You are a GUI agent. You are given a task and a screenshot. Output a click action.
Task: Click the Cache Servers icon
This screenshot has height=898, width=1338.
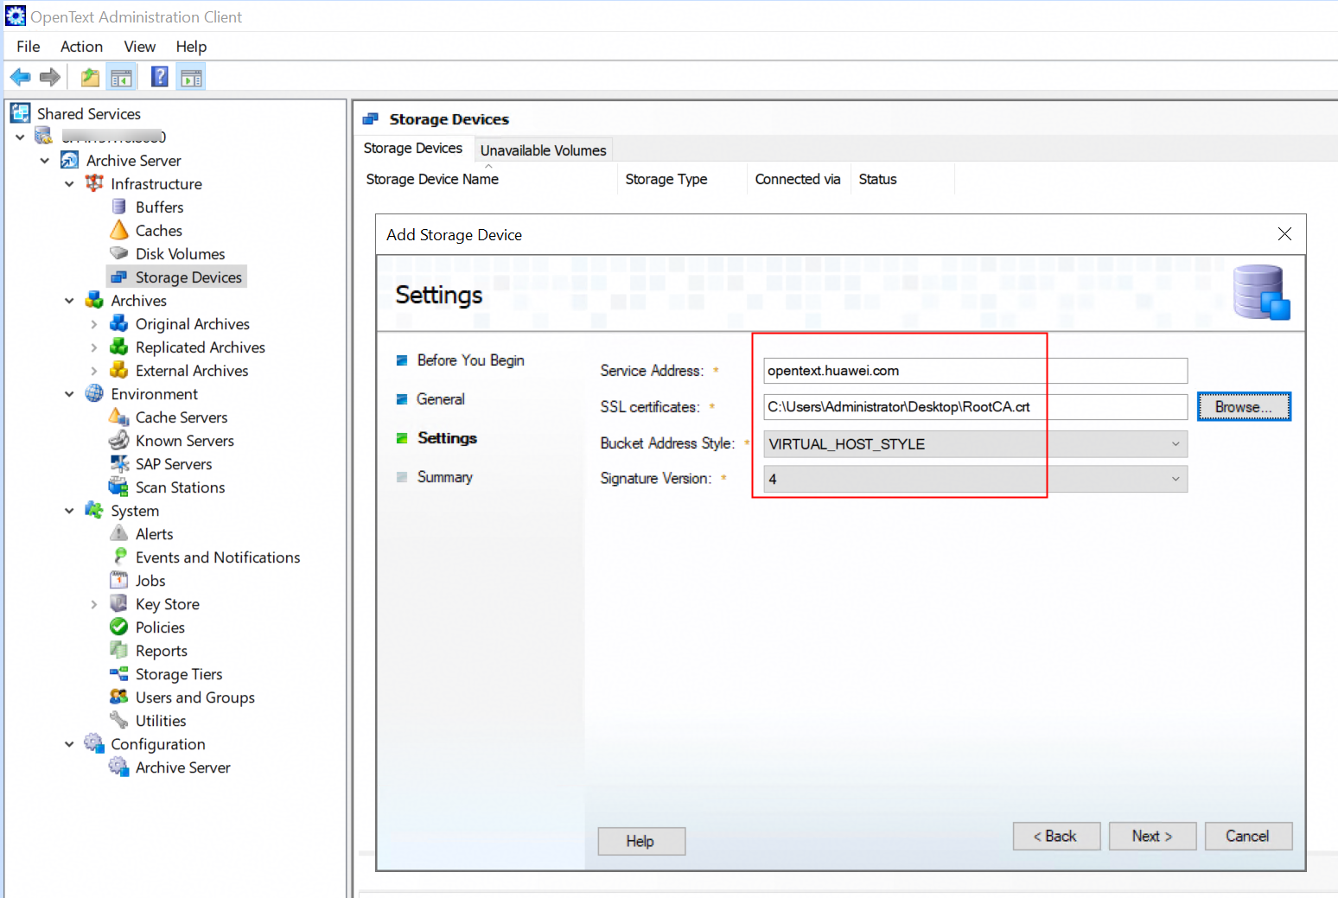[x=119, y=417]
